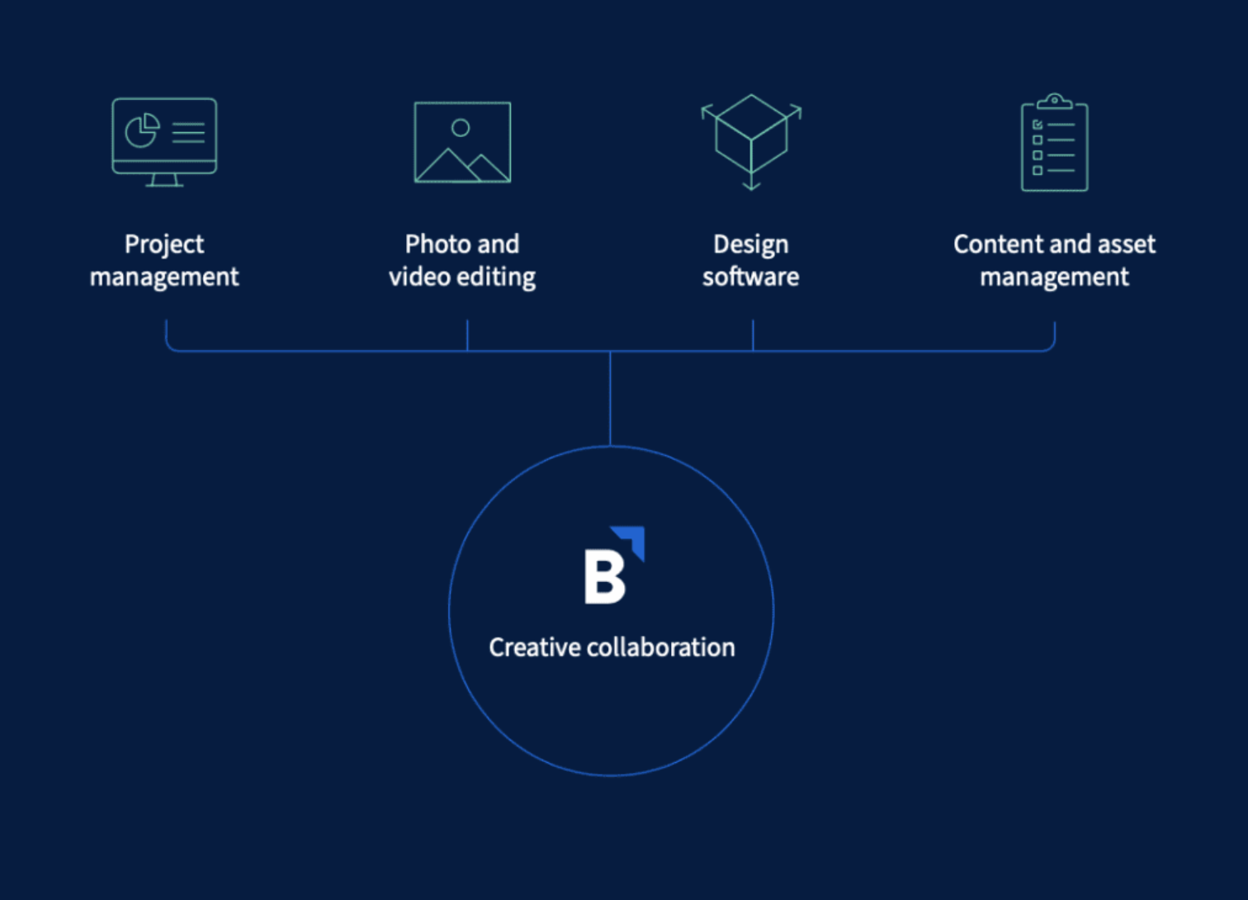Click the project management monitor icon
This screenshot has width=1248, height=900.
pos(164,142)
